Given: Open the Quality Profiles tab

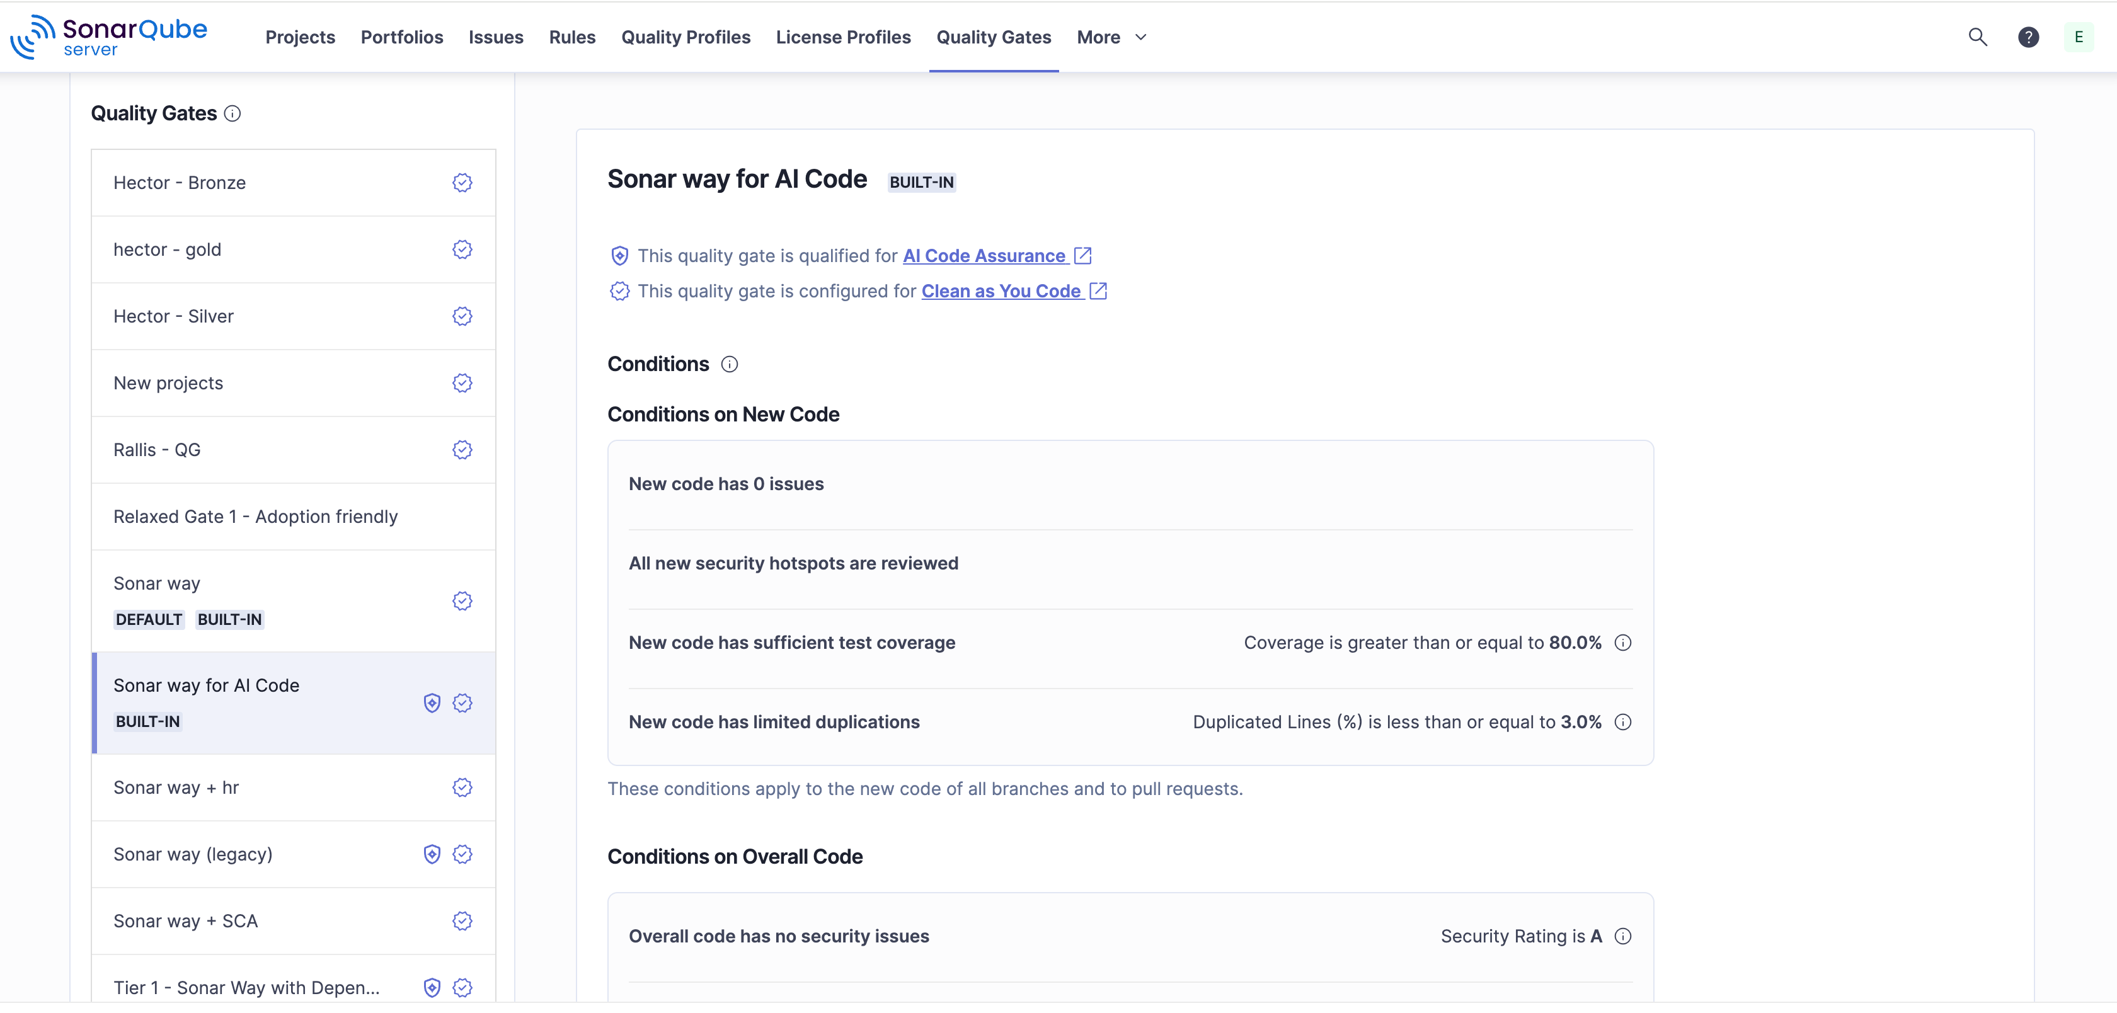Looking at the screenshot, I should (x=686, y=37).
